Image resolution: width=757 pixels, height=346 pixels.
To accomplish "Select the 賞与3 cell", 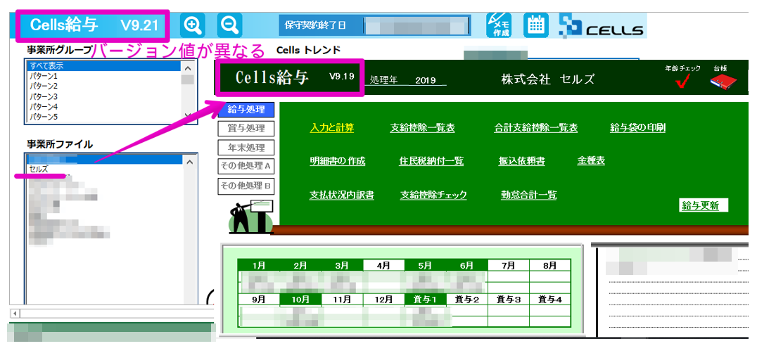I will click(x=509, y=300).
